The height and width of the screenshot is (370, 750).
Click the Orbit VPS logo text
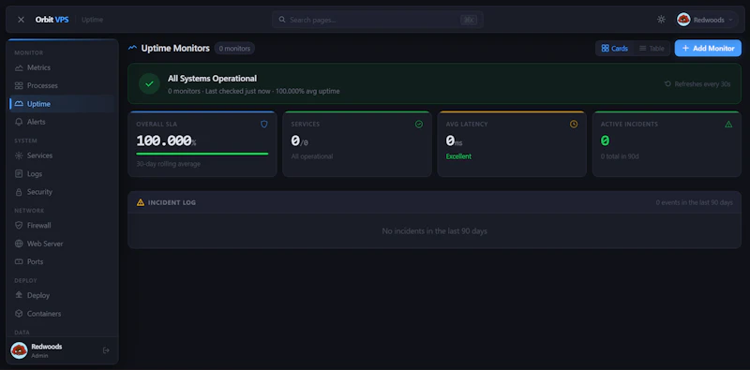coord(52,20)
